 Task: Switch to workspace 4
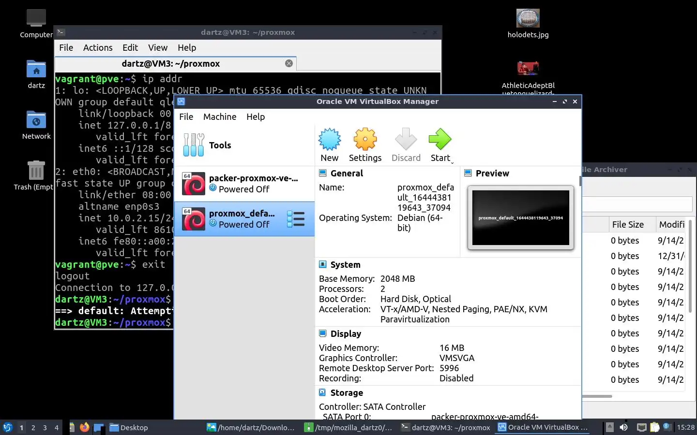[x=57, y=427]
